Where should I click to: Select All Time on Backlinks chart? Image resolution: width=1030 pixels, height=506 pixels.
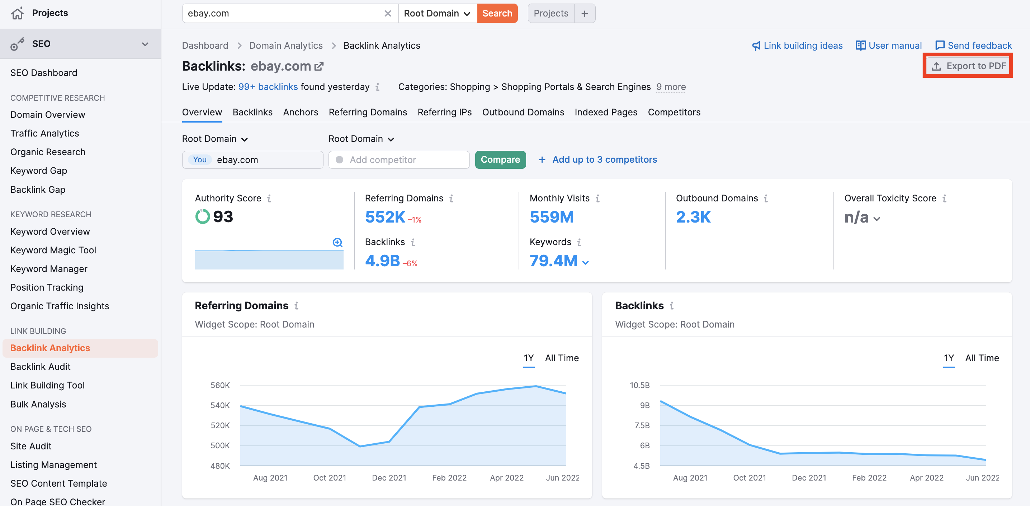(x=982, y=358)
